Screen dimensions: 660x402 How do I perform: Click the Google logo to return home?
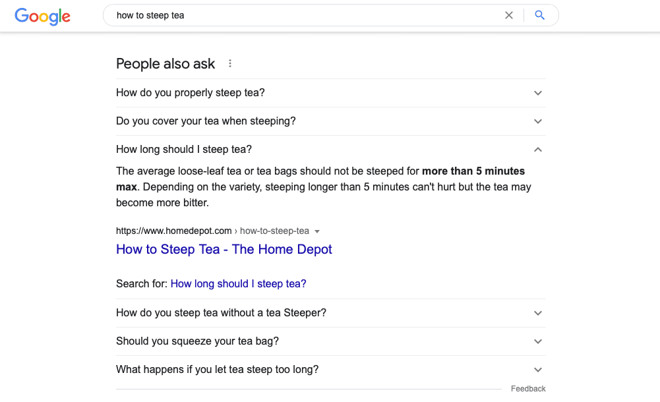(42, 16)
